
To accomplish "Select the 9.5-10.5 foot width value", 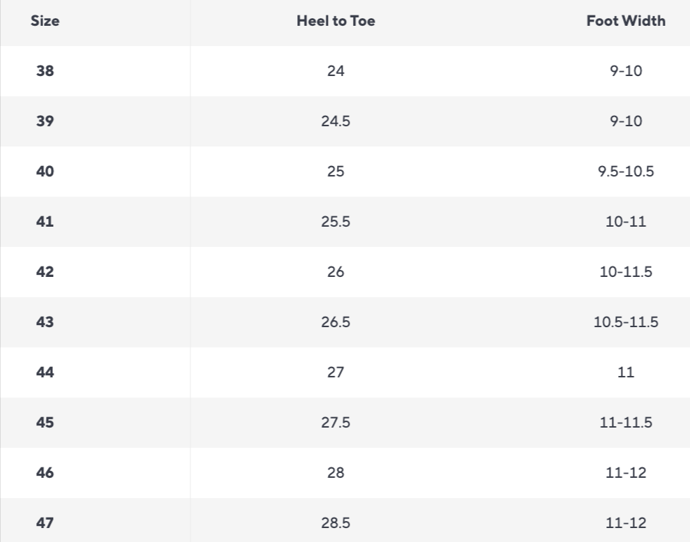I will [x=626, y=172].
